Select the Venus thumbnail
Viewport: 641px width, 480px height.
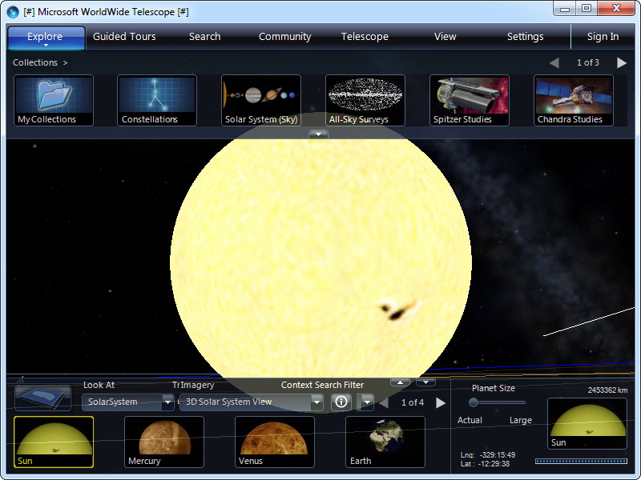[275, 442]
